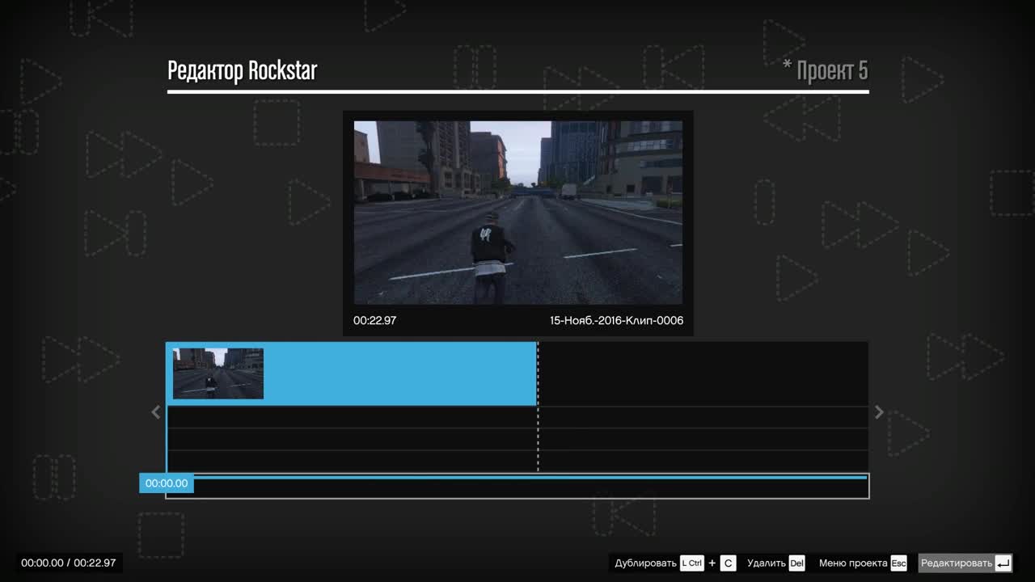Screen dimensions: 1035x582
Task: Select the Удалить command label
Action: coord(767,563)
